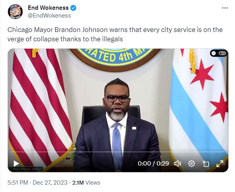This screenshot has width=235, height=192.
Task: Click the video progress bar
Action: (x=118, y=152)
